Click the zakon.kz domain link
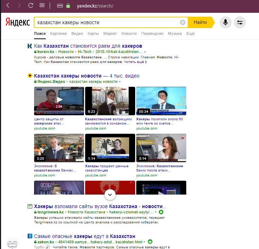 coord(45,242)
